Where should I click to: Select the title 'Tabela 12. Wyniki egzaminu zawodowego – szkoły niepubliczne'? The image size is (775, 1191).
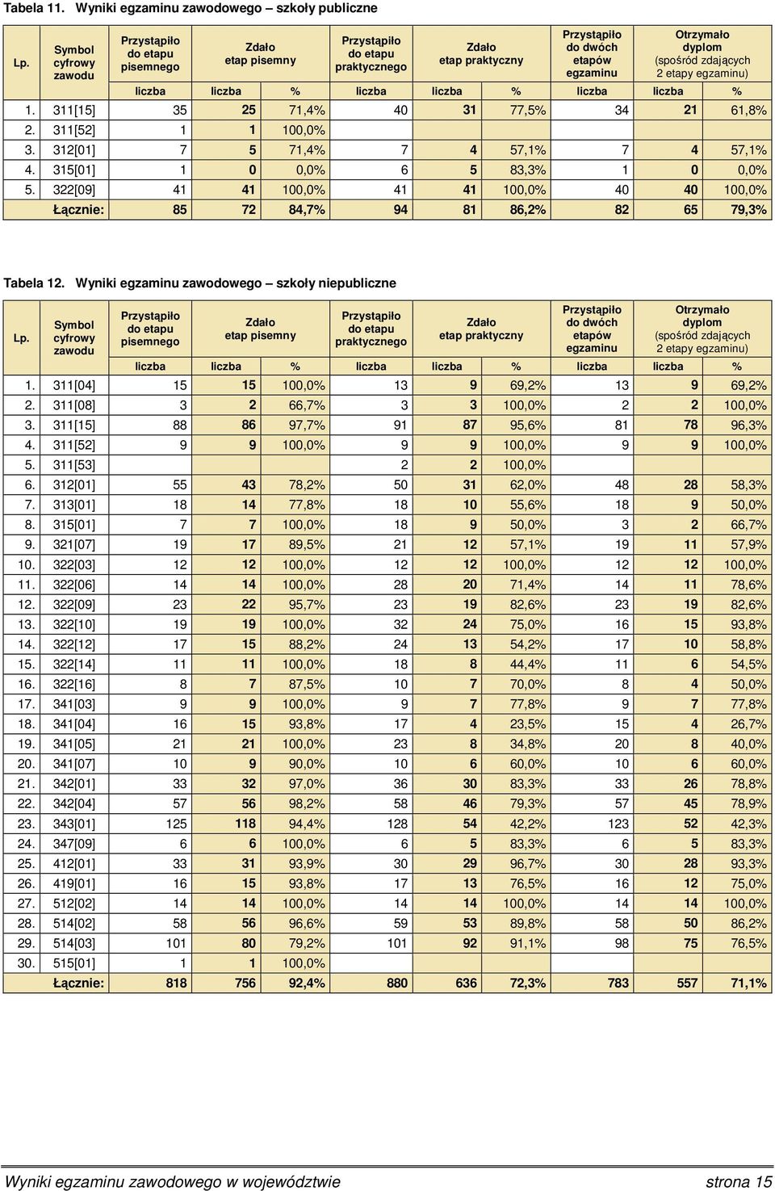200,283
